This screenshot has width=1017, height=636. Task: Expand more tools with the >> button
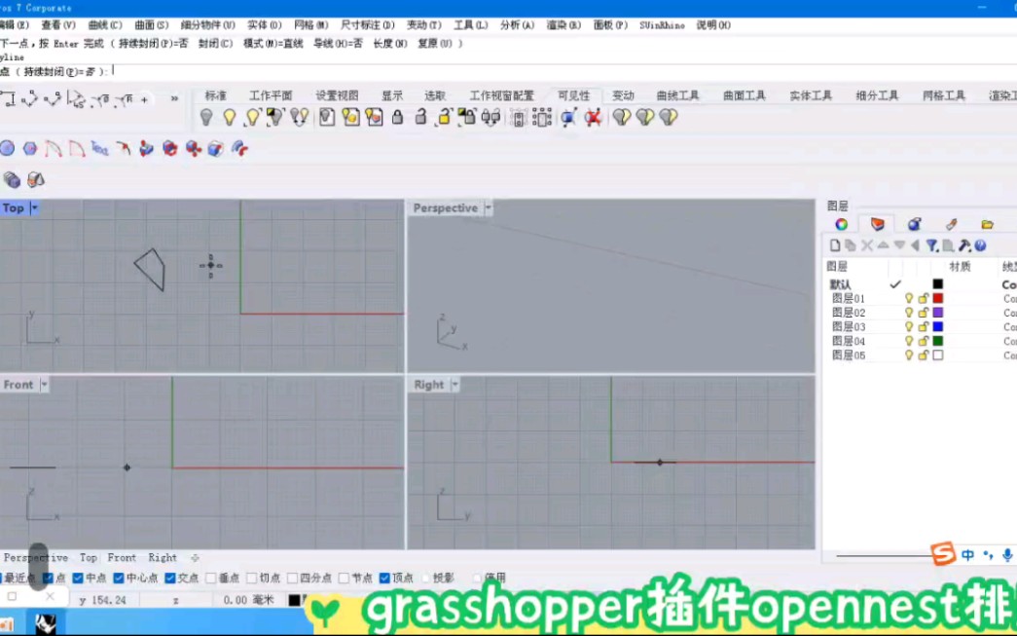pos(175,97)
